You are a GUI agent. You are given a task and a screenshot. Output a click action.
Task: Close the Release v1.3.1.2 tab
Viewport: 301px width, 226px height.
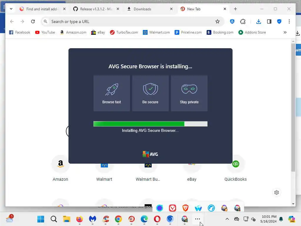[118, 9]
